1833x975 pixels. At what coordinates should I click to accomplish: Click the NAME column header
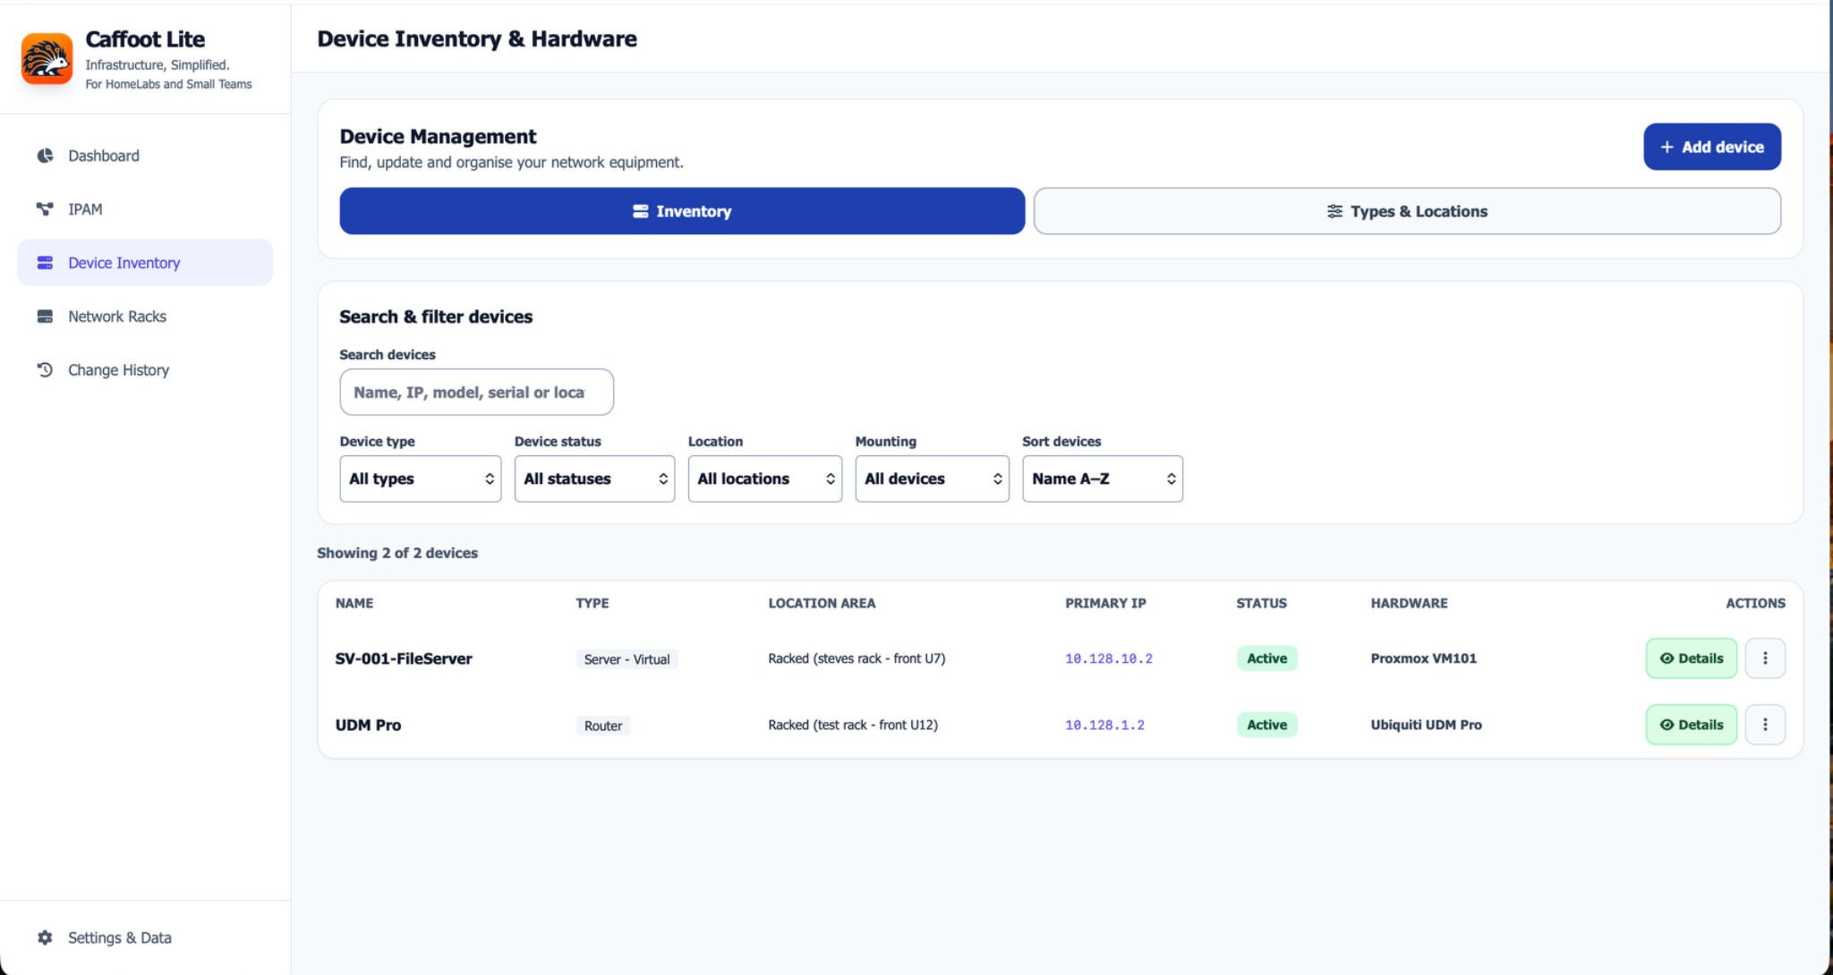pos(354,603)
